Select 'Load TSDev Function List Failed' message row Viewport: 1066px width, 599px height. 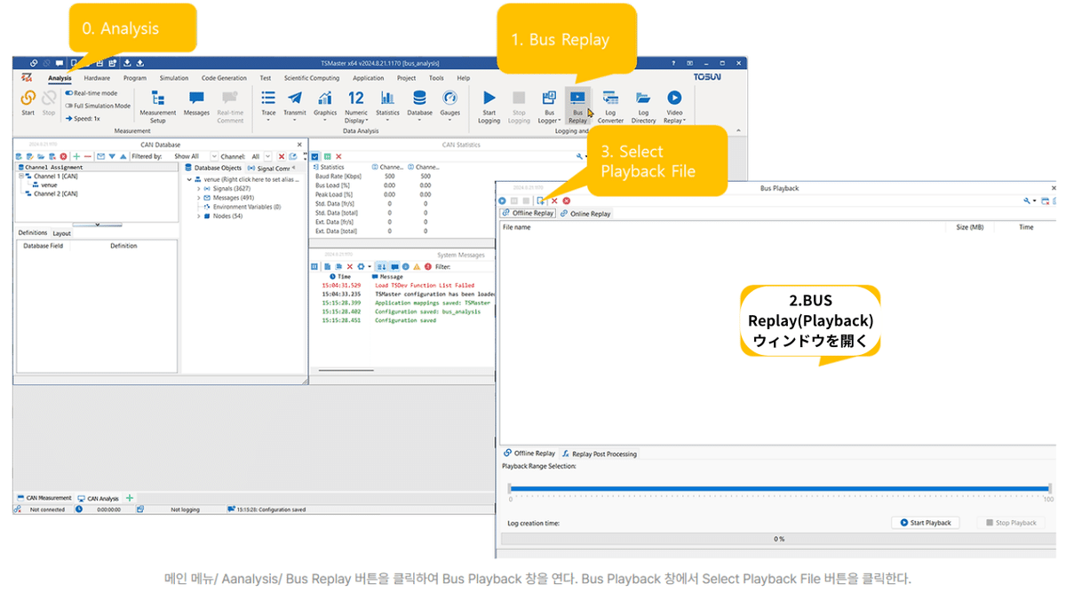[x=402, y=285]
